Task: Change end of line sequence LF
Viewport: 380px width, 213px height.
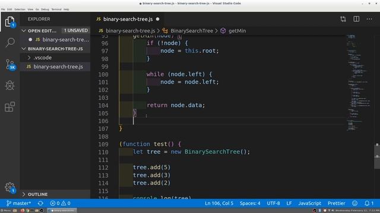Action: [289, 204]
